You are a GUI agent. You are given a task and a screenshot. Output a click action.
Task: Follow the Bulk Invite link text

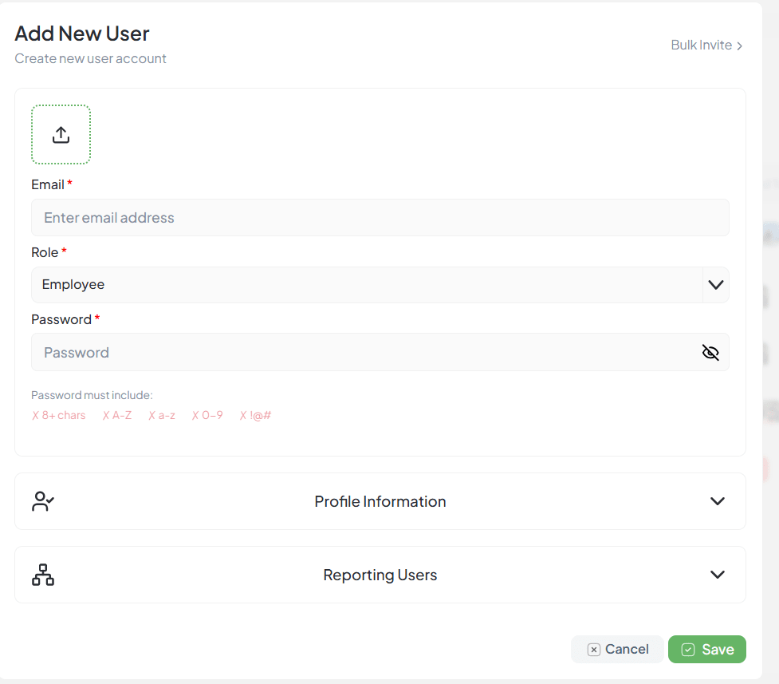tap(701, 45)
